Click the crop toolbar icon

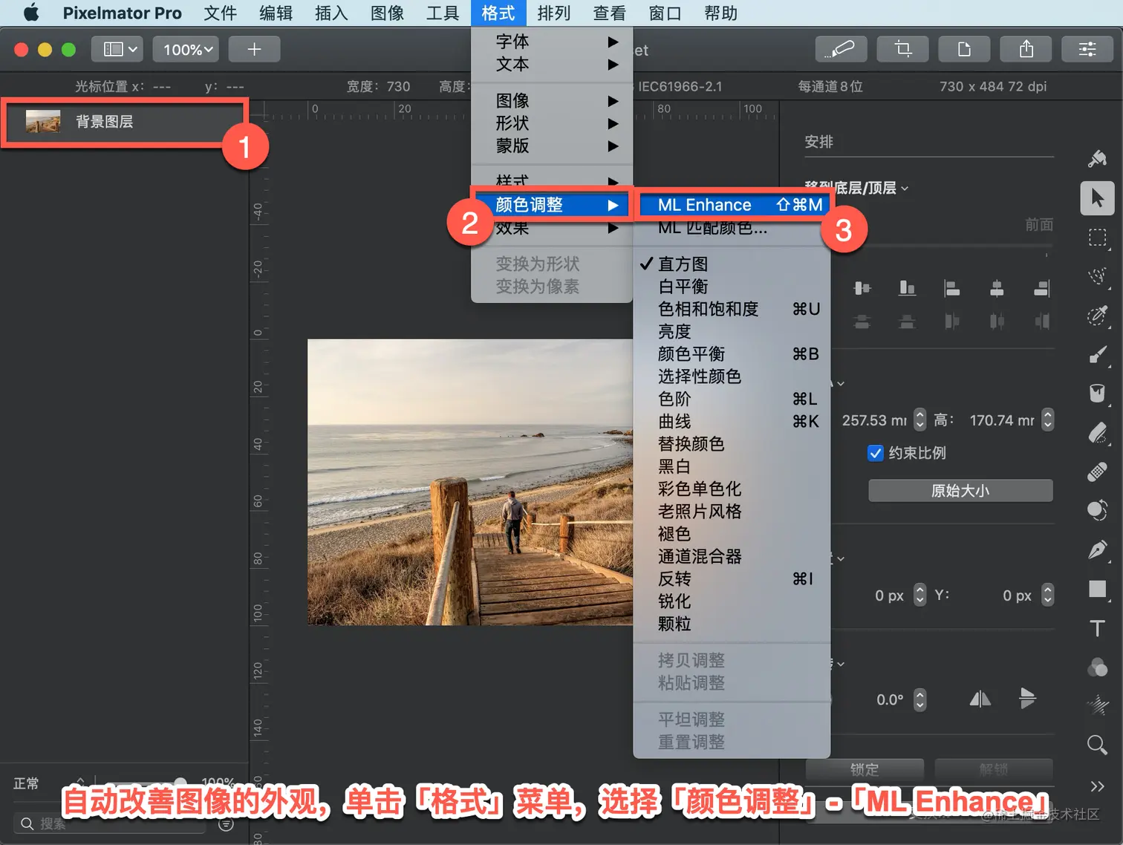(x=902, y=49)
